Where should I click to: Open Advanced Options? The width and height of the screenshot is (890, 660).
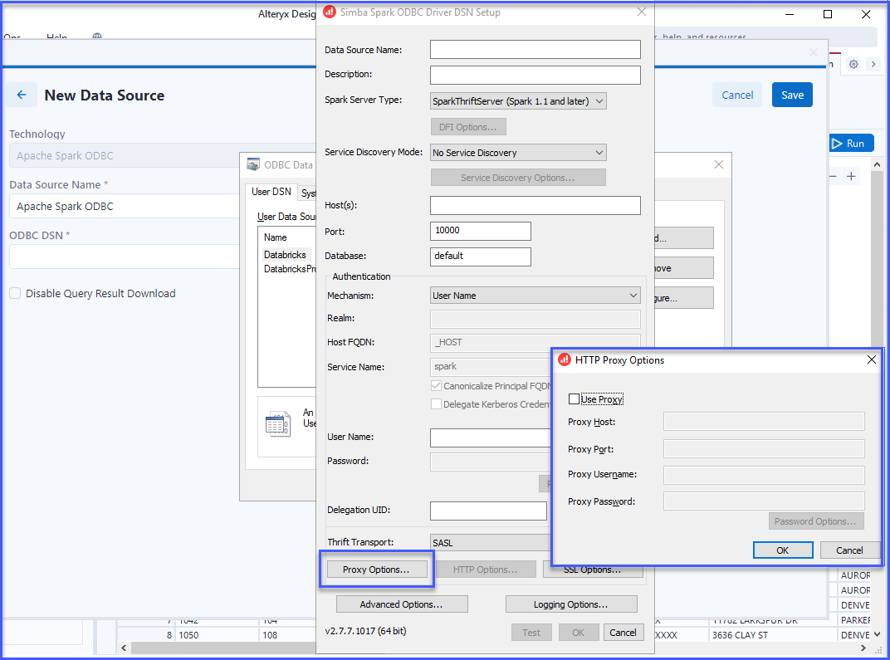[x=401, y=604]
